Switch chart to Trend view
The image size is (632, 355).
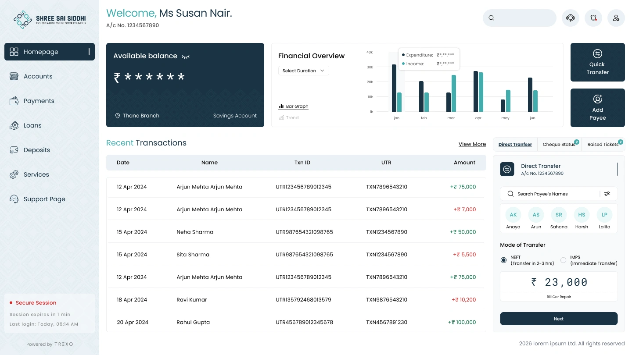click(x=289, y=118)
